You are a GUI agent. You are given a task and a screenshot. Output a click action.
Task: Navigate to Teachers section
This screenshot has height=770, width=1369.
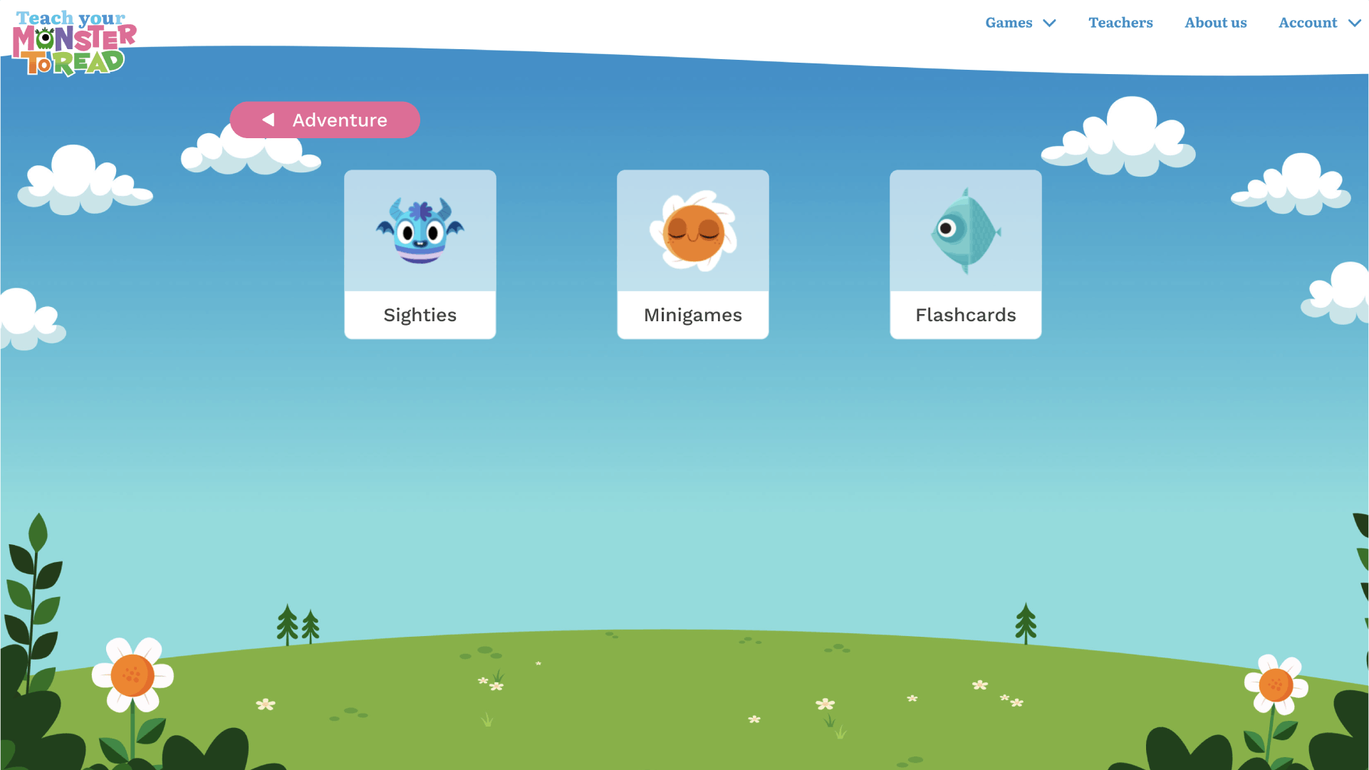click(x=1121, y=23)
